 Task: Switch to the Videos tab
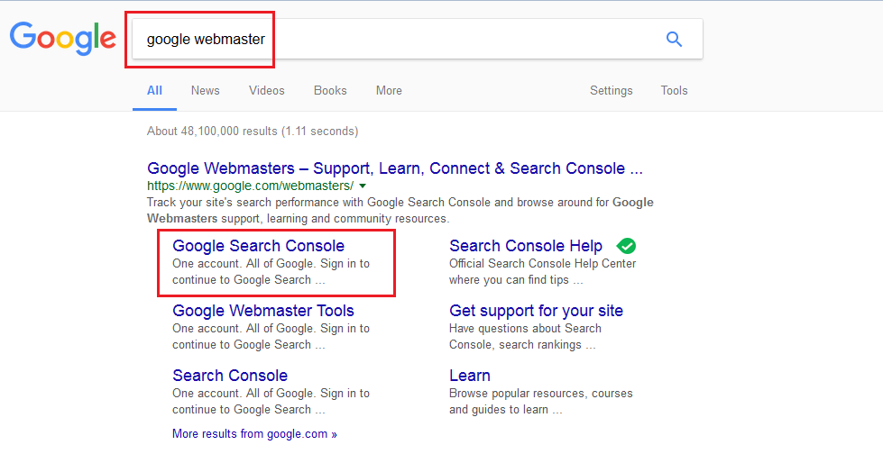(266, 91)
